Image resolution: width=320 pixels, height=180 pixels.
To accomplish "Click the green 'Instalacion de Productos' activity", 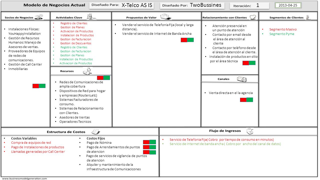I will click(x=76, y=59).
